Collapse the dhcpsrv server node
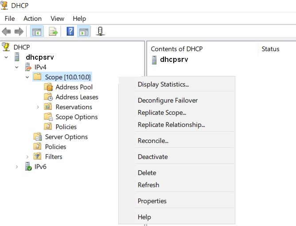 click(x=6, y=57)
